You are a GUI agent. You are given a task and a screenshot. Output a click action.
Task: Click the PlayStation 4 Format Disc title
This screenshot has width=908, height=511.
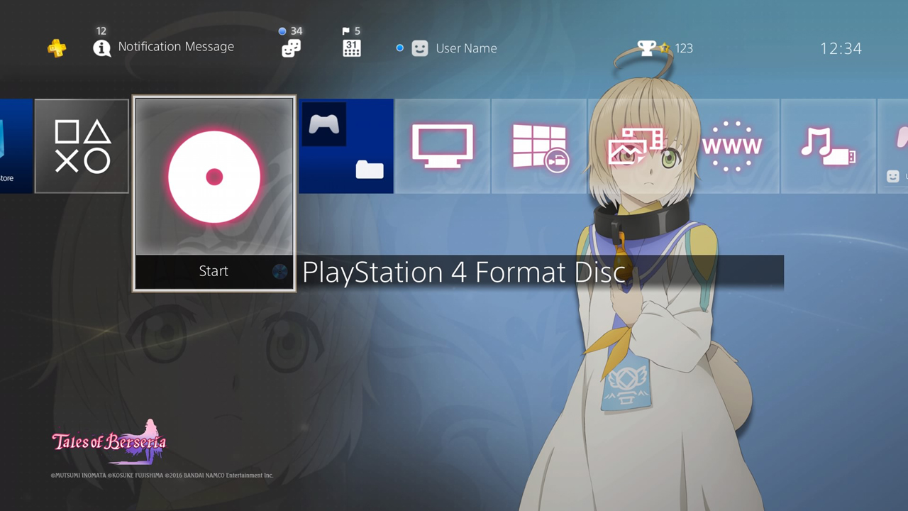(x=464, y=273)
